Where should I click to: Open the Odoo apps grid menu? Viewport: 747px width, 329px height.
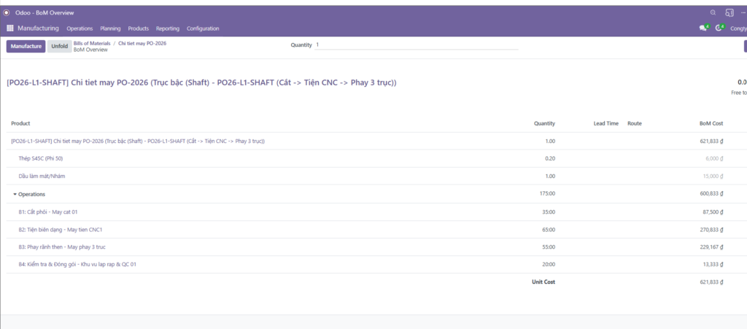click(10, 28)
